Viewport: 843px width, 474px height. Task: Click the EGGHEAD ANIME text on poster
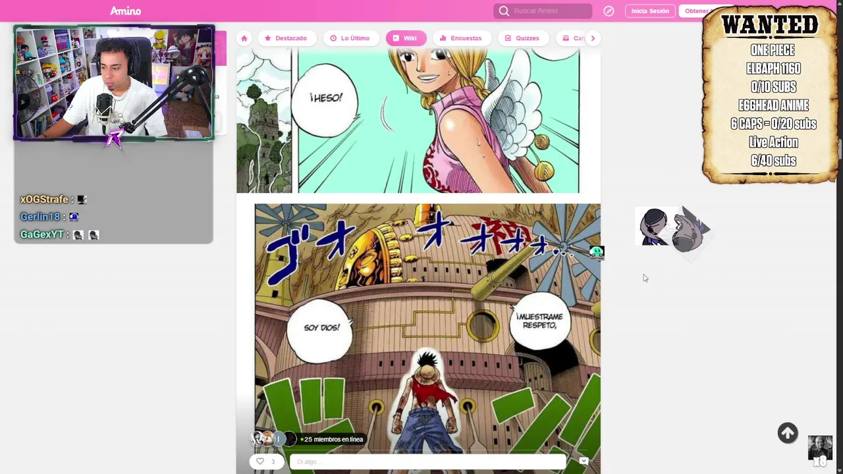click(773, 105)
